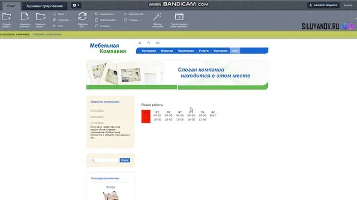Open Контакты in site menu
This screenshot has width=357, height=200.
[x=220, y=51]
